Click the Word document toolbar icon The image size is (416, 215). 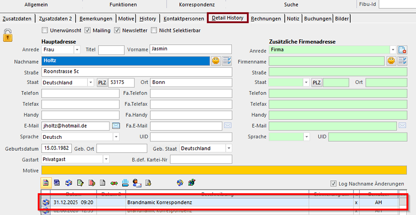pyautogui.click(x=57, y=182)
